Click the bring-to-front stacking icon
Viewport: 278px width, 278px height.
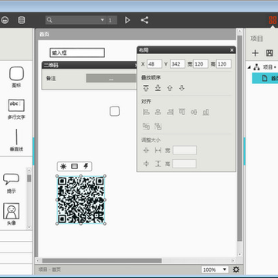tap(146, 88)
